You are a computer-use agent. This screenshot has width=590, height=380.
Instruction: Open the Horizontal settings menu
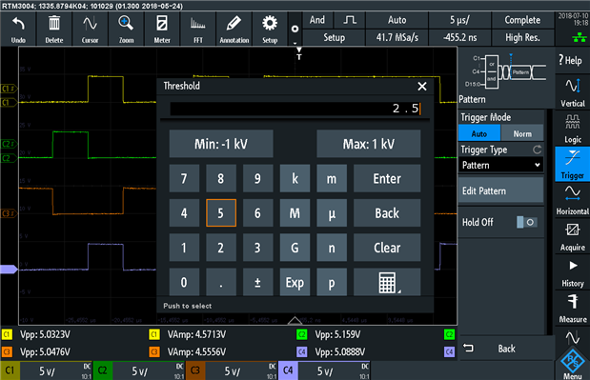coord(572,200)
